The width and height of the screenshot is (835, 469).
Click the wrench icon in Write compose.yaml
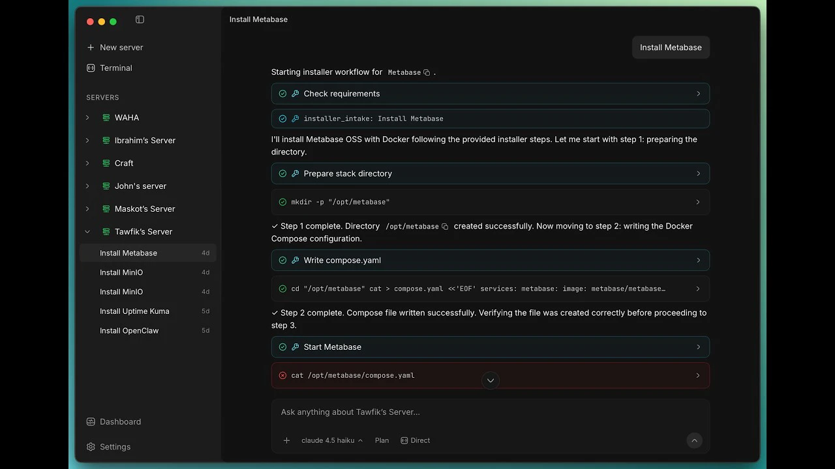click(295, 261)
